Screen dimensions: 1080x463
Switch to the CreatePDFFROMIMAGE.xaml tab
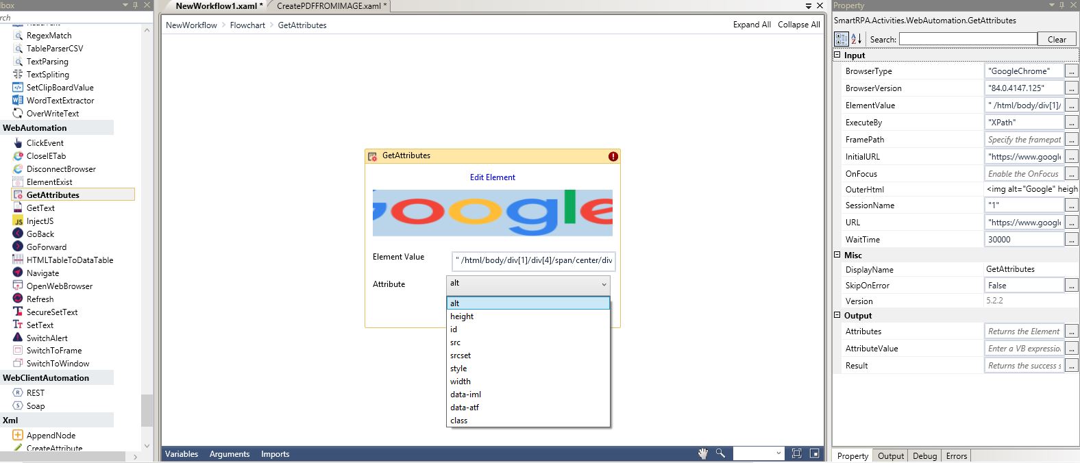331,6
